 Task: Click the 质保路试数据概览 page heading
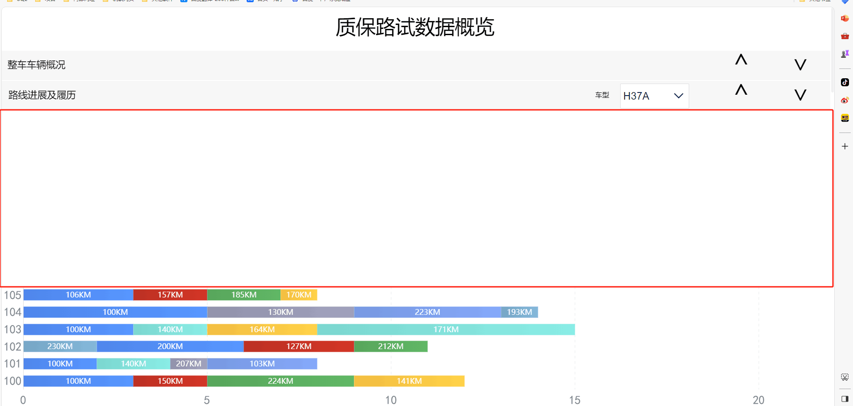click(415, 27)
